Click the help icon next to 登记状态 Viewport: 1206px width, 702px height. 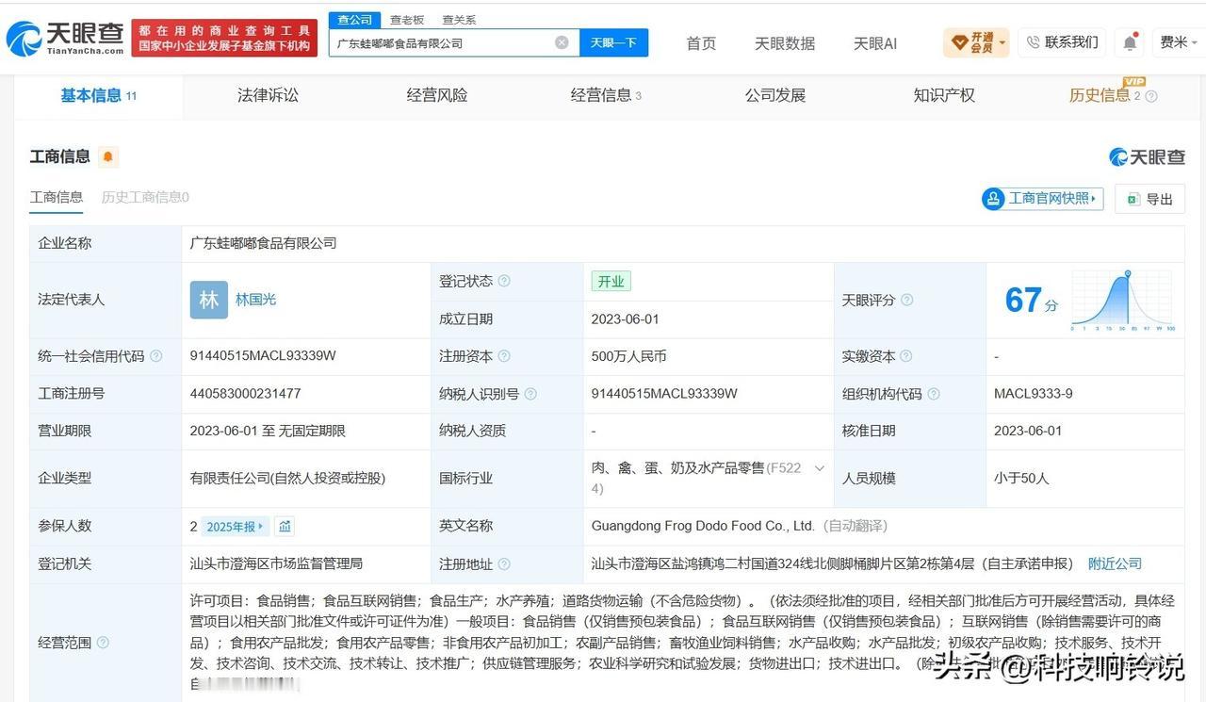pos(504,281)
